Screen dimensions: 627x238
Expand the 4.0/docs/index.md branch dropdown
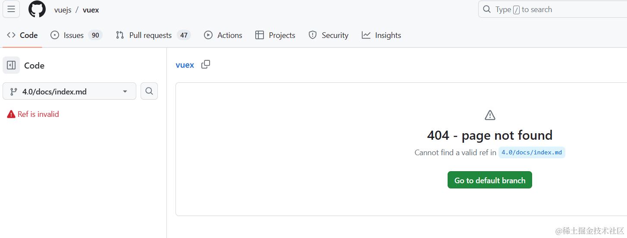coord(125,91)
